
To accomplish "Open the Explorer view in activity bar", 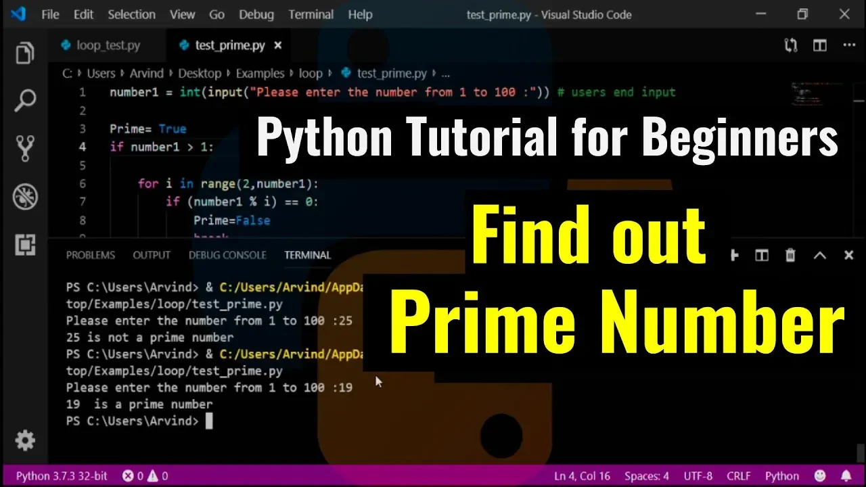I will pos(25,53).
